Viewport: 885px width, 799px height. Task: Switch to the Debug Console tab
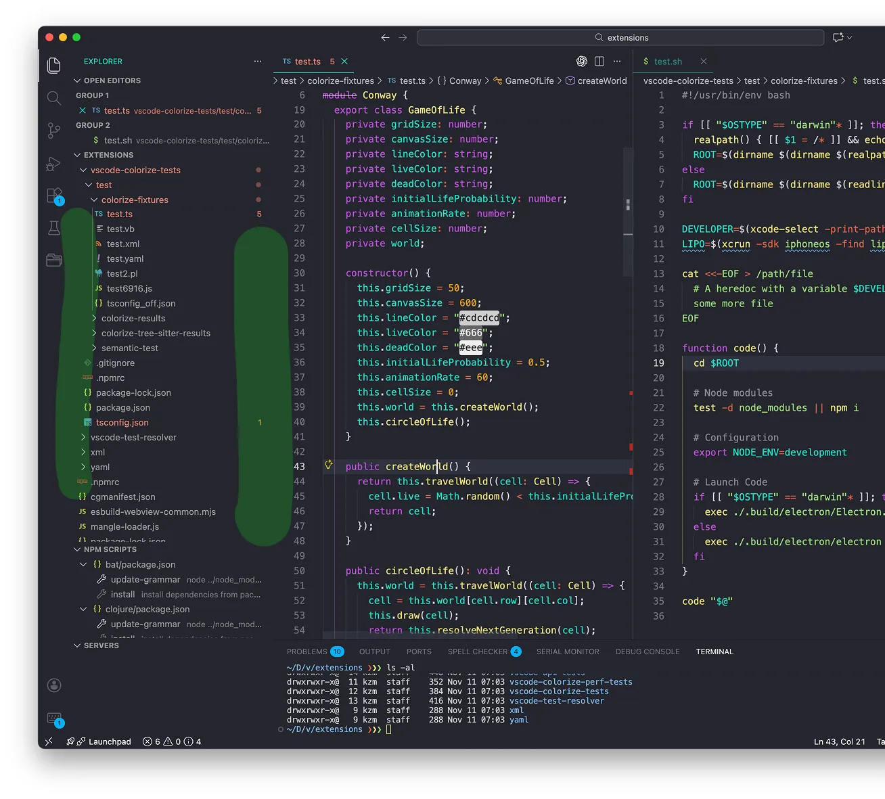647,652
